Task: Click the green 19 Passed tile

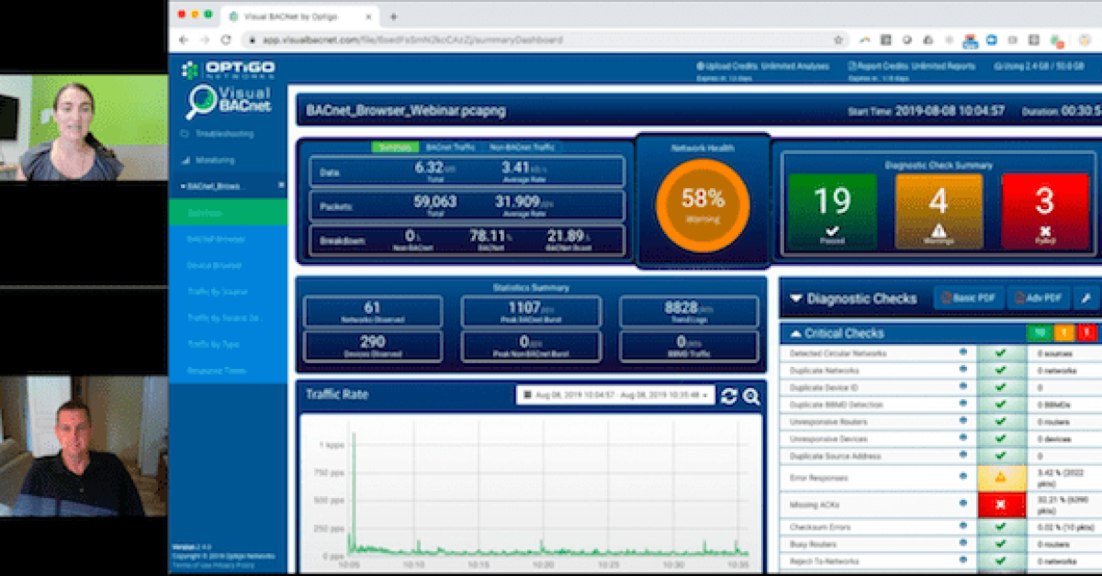Action: pyautogui.click(x=831, y=213)
